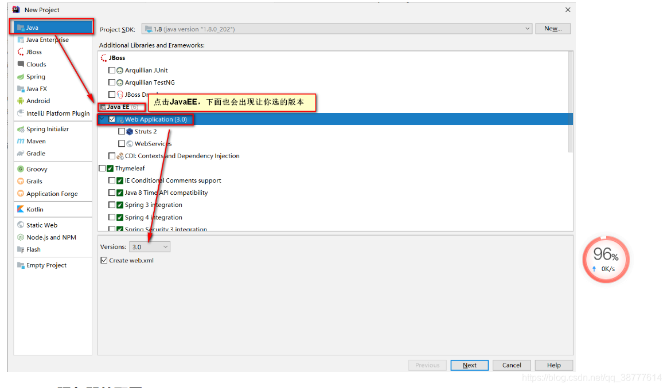The width and height of the screenshot is (667, 388).
Task: Click the New... SDK button
Action: pos(552,29)
